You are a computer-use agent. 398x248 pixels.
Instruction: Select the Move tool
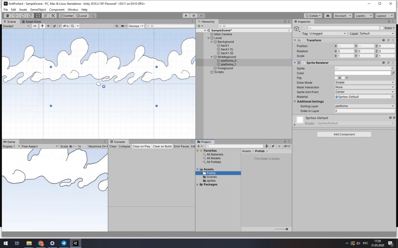(15, 15)
